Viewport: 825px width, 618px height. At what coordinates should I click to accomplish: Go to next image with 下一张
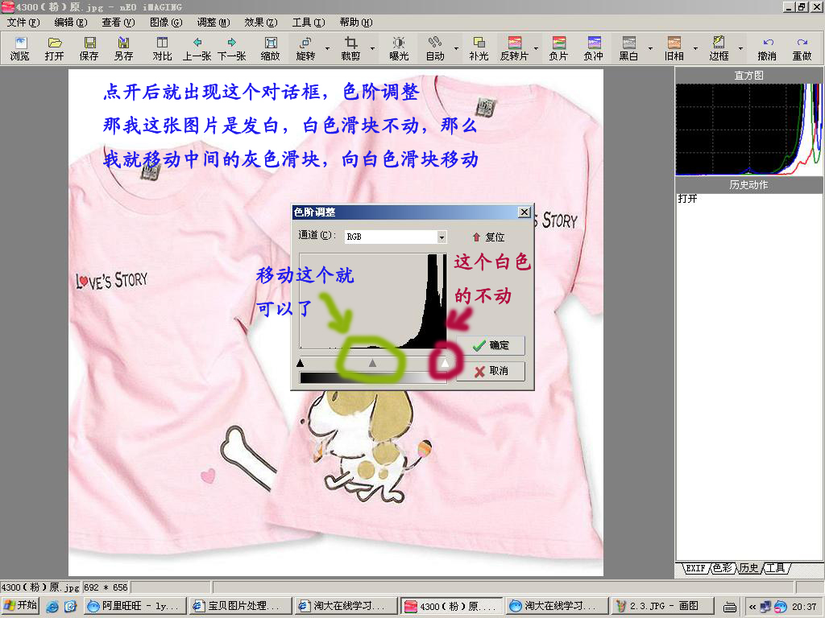(x=232, y=48)
